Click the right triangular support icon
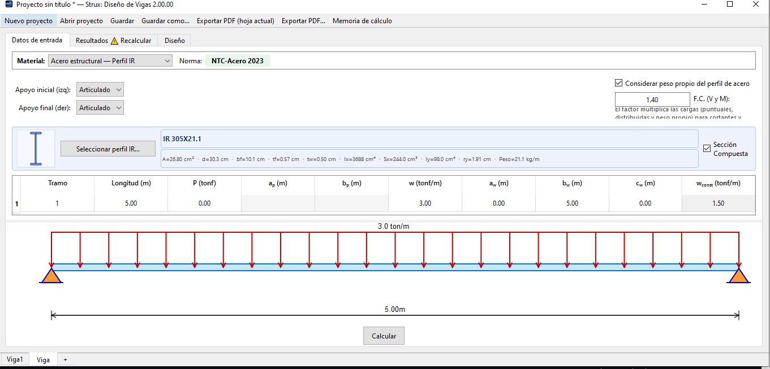770x369 pixels. (x=738, y=275)
